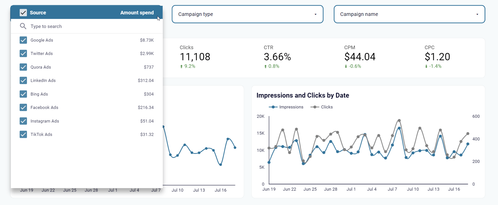The width and height of the screenshot is (498, 205).
Task: Select the Facebook Ads list entry
Action: [x=44, y=107]
